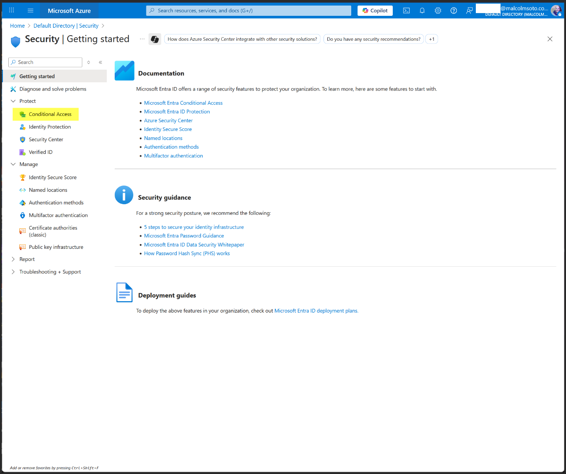Open the notifications bell
The width and height of the screenshot is (566, 474).
tap(422, 11)
